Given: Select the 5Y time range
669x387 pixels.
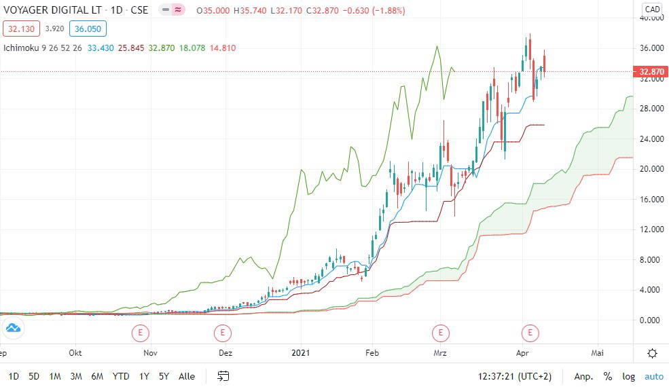Looking at the screenshot, I should tap(164, 376).
